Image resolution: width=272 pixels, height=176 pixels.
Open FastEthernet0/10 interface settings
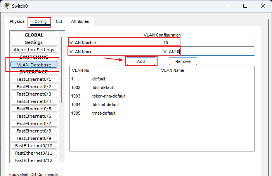34,146
